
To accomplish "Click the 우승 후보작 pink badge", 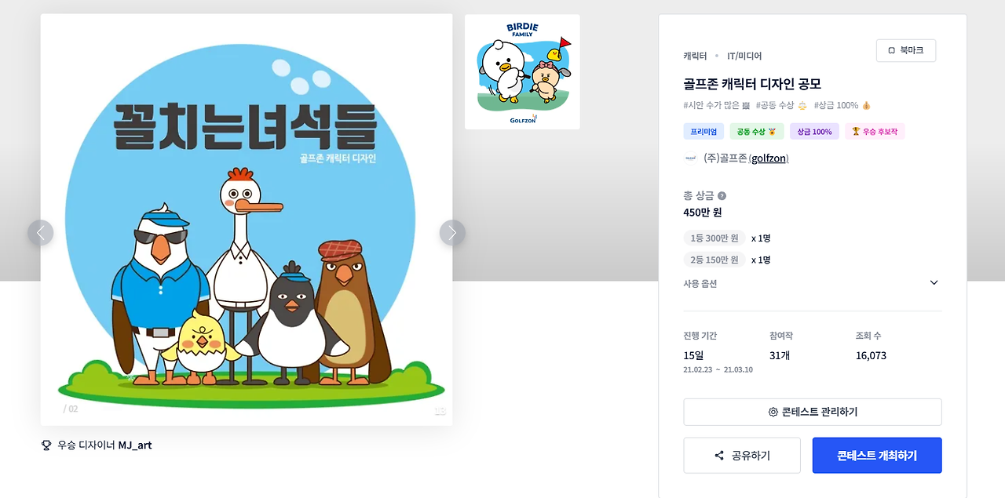I will [875, 132].
